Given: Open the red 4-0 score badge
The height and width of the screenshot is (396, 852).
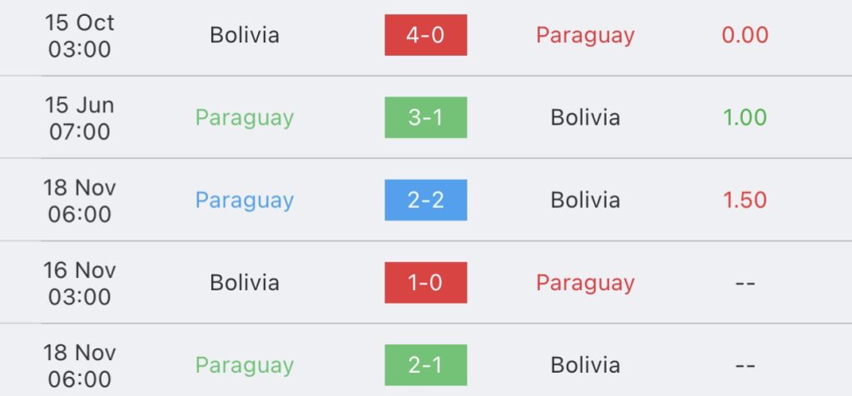Looking at the screenshot, I should 425,35.
